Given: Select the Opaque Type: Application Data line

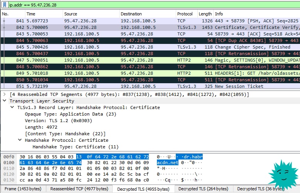Looking at the screenshot, I should click(71, 114).
